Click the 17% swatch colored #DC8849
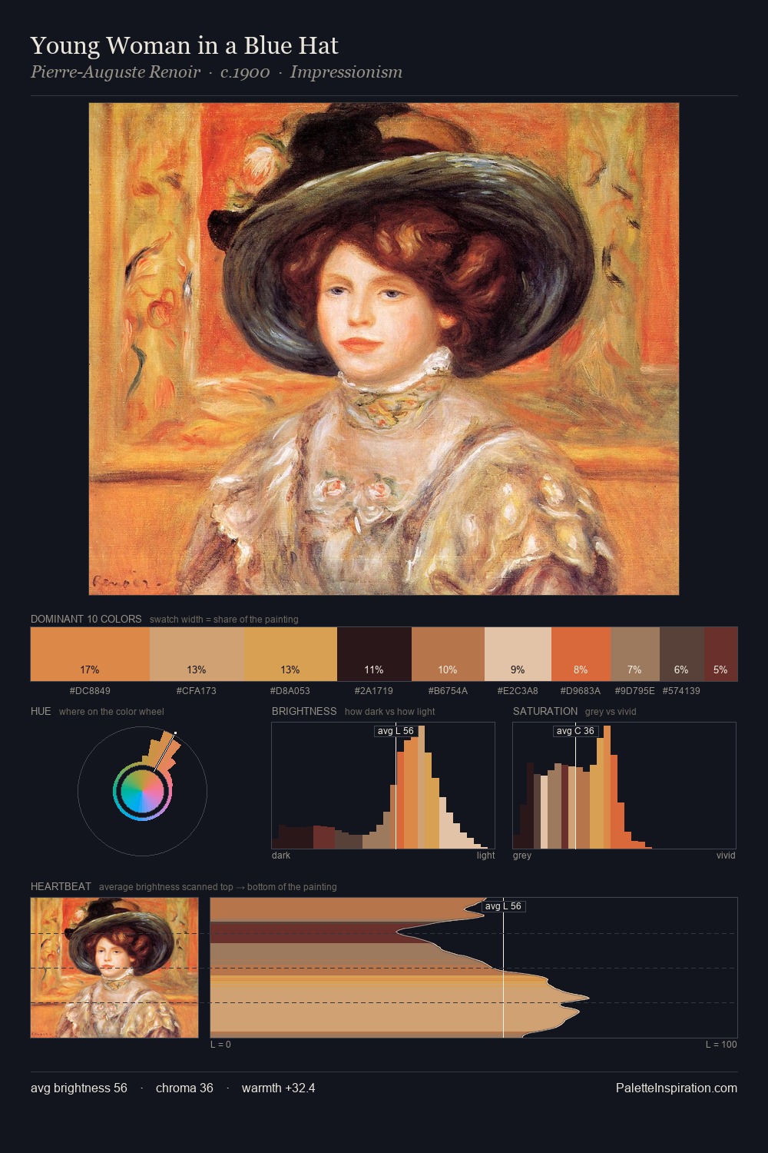This screenshot has width=768, height=1153. pos(90,654)
